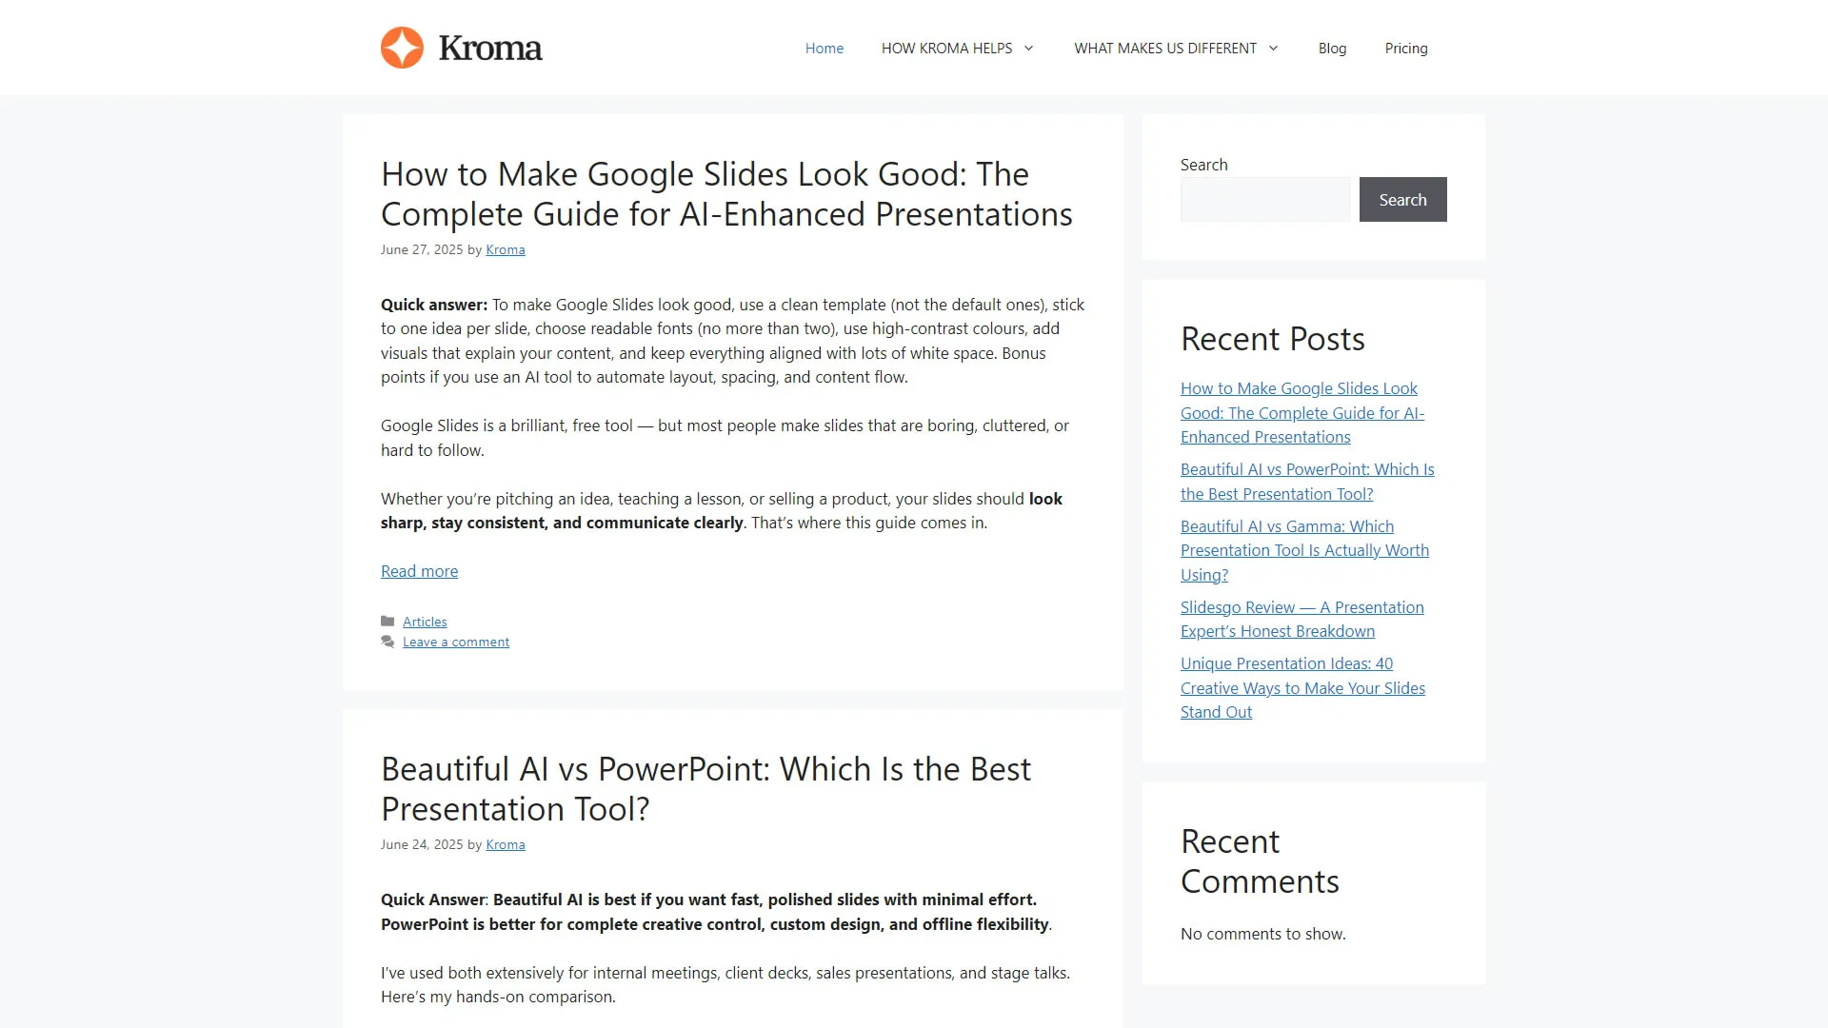Click the Recent Posts heading
The image size is (1828, 1028).
coord(1272,339)
